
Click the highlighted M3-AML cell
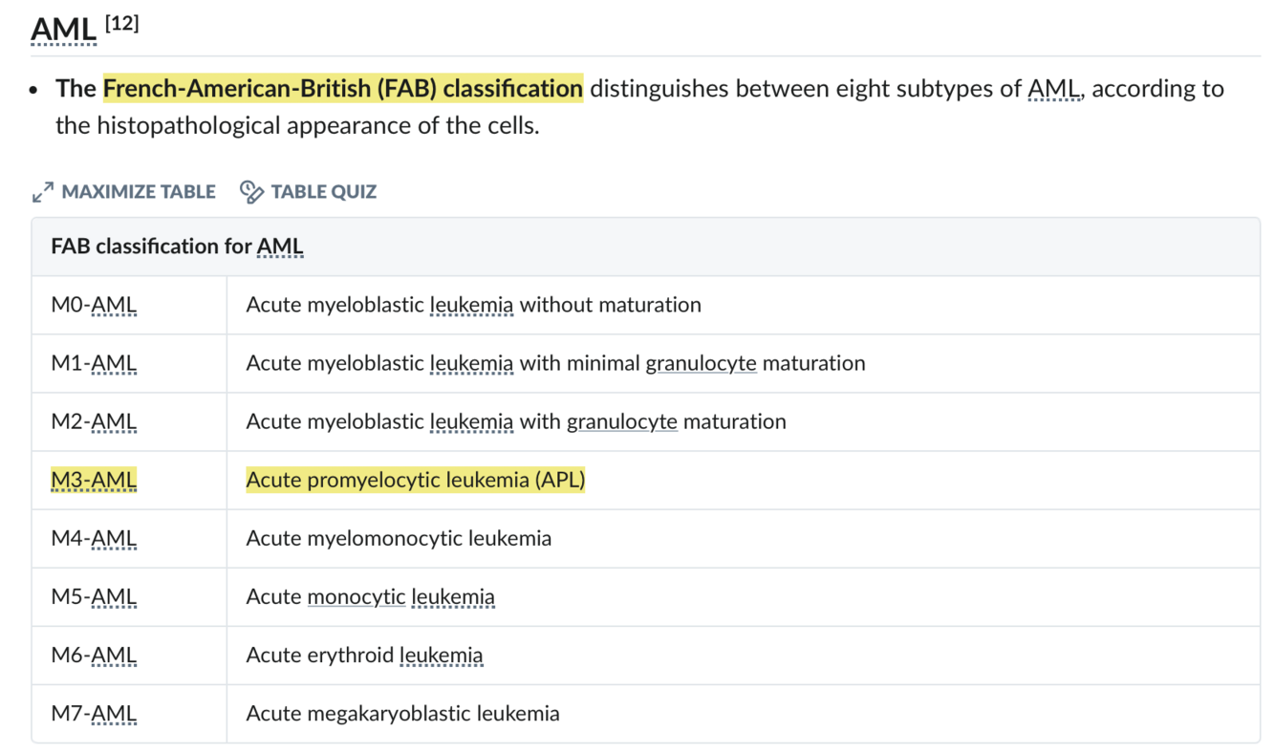94,480
